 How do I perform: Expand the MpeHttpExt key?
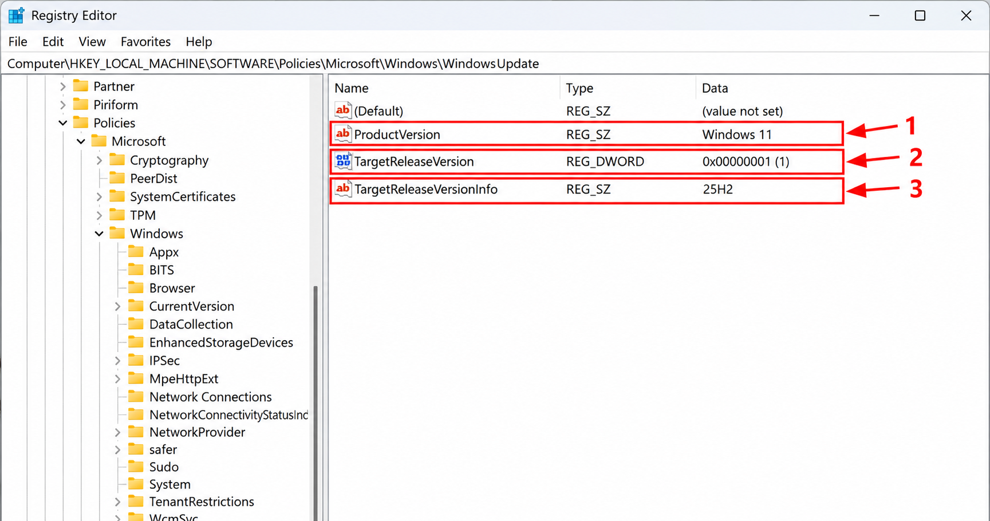117,379
